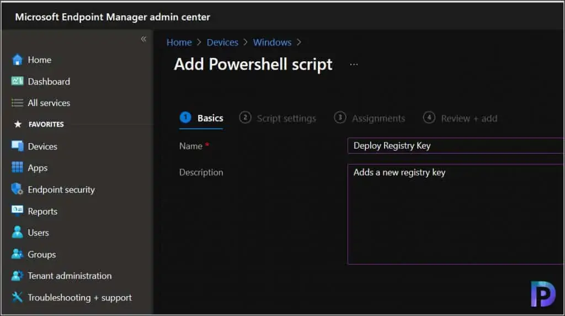Click the Description text area
Viewport: 565px width, 316px height.
(456, 214)
